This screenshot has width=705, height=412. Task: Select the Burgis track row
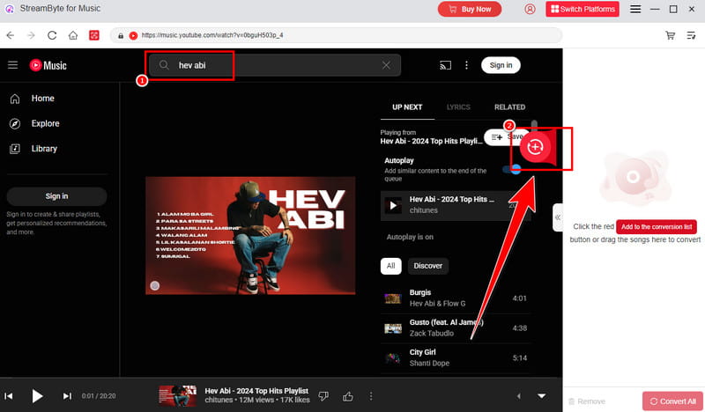tap(456, 298)
